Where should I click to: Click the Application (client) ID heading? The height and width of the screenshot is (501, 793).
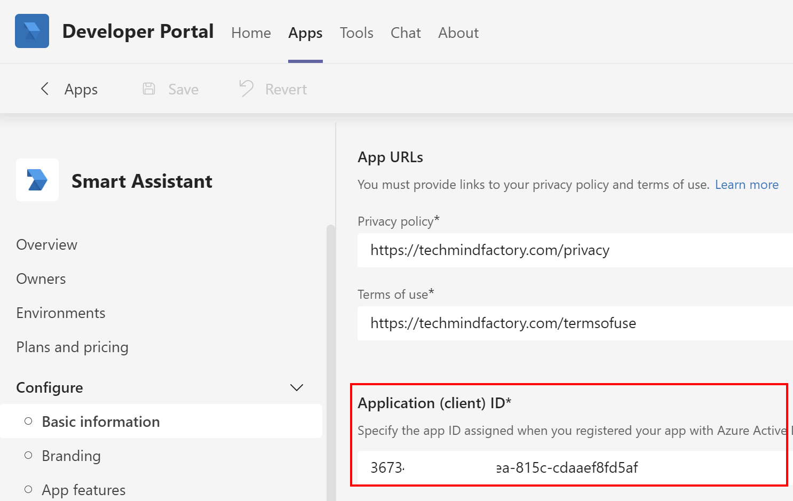tap(434, 403)
